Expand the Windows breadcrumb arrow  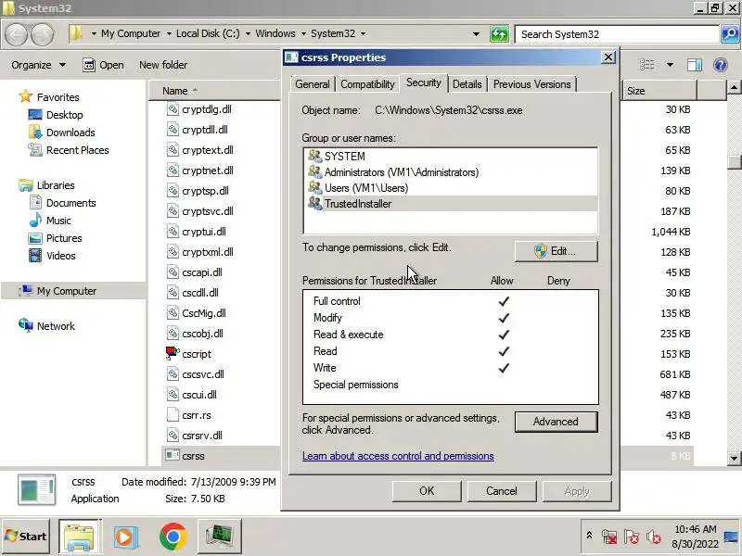303,33
